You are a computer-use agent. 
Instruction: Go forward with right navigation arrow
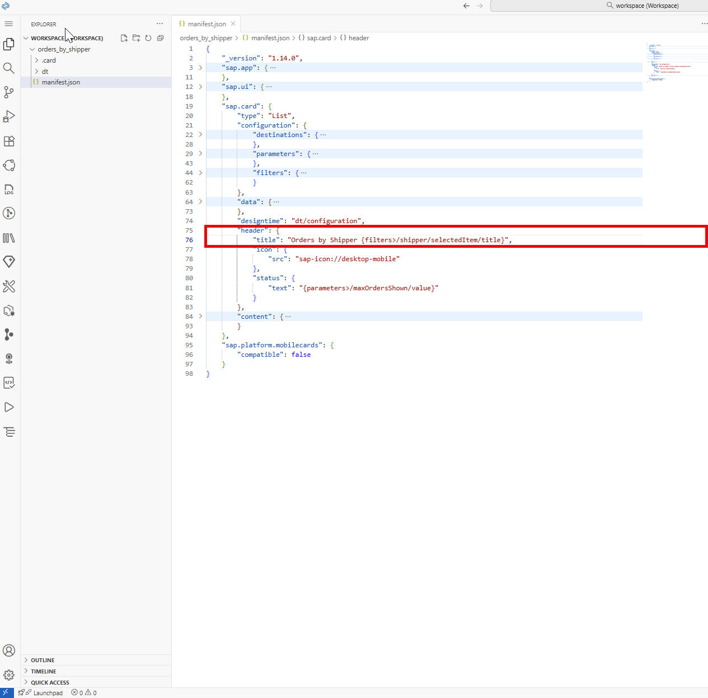point(480,6)
